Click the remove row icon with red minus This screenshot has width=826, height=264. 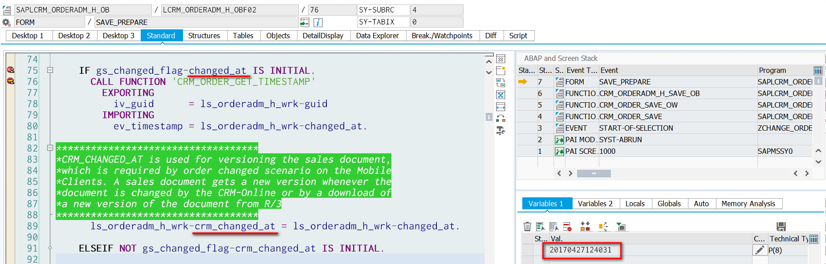pos(567,227)
